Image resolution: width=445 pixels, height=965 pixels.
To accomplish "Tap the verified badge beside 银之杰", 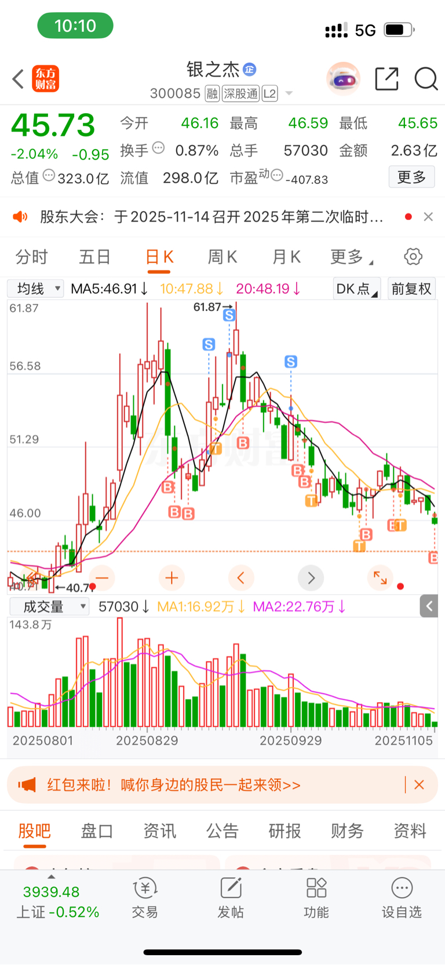I will 249,70.
